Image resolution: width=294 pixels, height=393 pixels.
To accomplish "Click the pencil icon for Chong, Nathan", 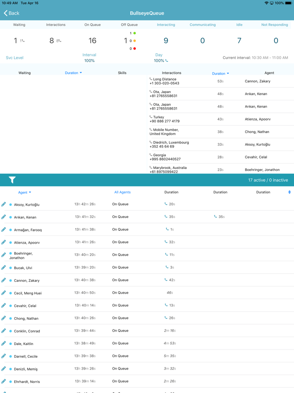I will pos(4,318).
